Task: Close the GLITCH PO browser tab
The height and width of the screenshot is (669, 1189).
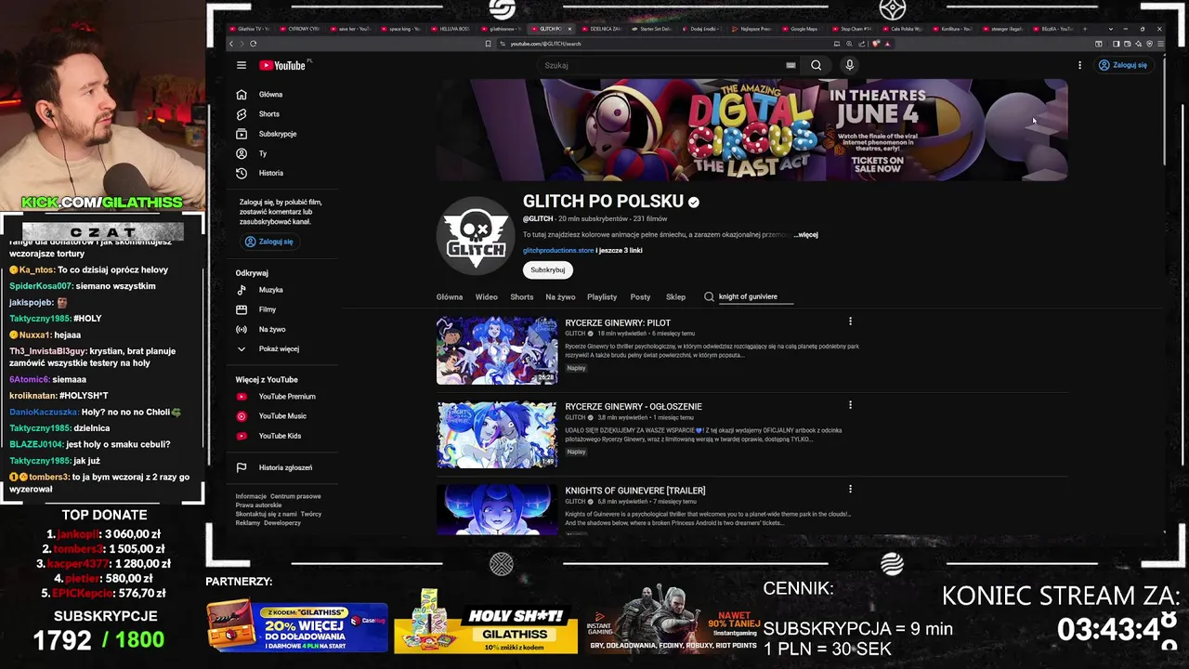Action: pos(569,29)
